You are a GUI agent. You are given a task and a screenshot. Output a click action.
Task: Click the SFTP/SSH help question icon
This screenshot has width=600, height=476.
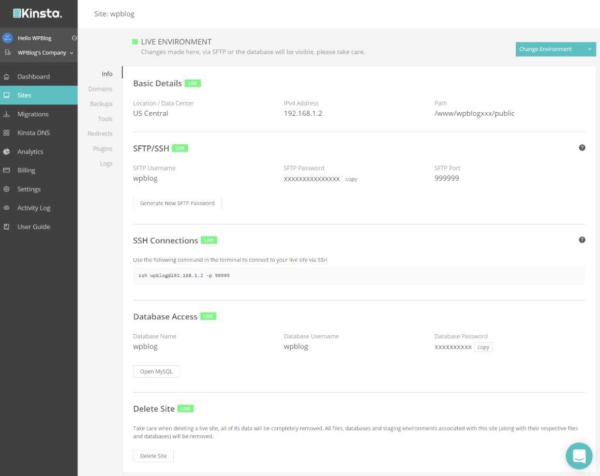tap(582, 147)
